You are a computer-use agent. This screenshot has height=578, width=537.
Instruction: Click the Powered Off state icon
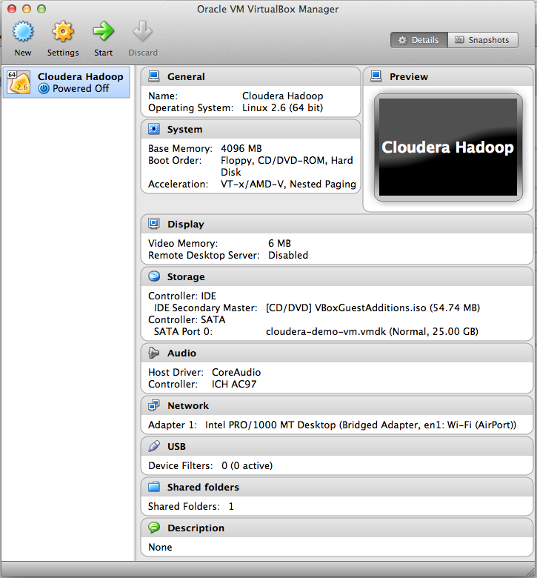[x=44, y=88]
